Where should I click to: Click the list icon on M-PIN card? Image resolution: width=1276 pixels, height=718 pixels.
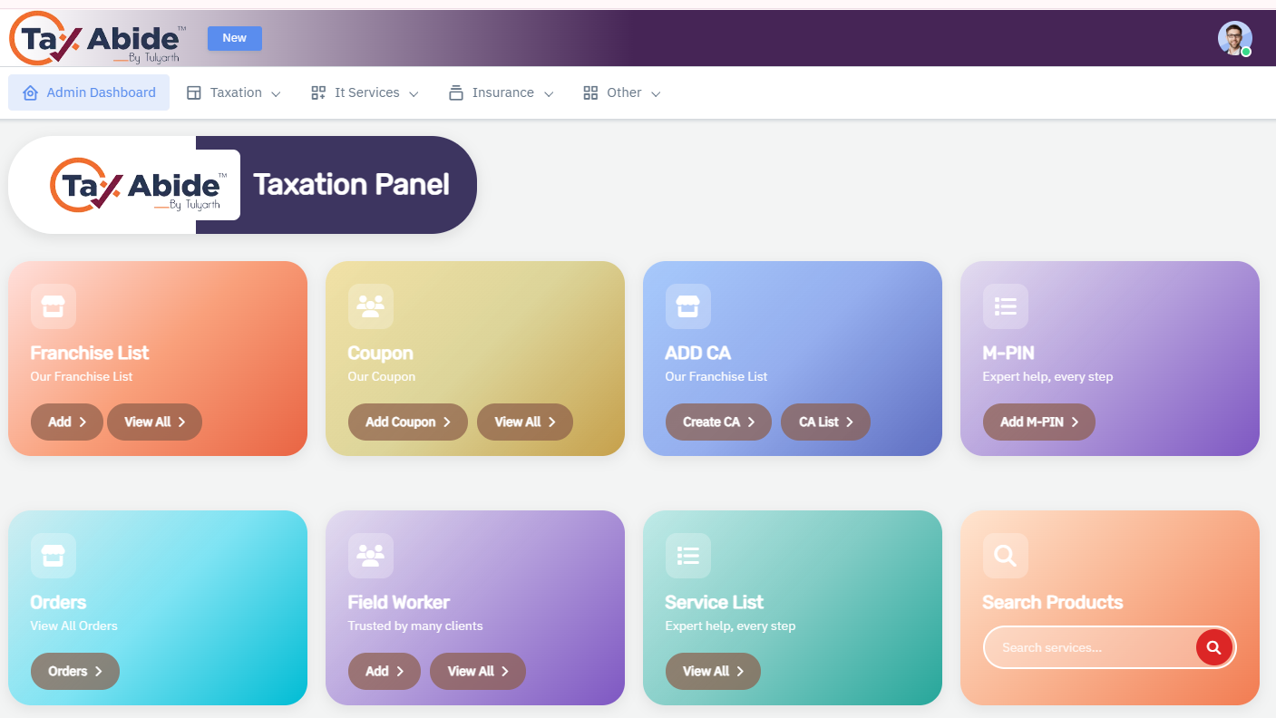point(1006,306)
